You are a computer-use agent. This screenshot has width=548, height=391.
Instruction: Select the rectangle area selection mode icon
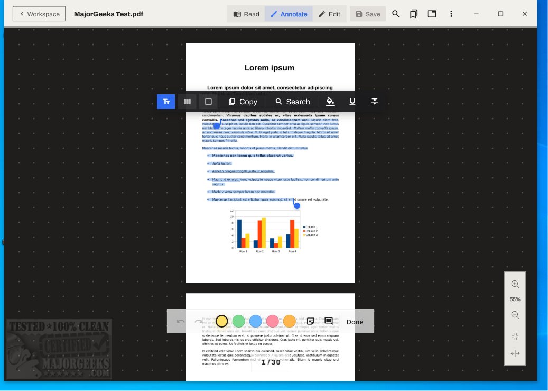coord(208,102)
